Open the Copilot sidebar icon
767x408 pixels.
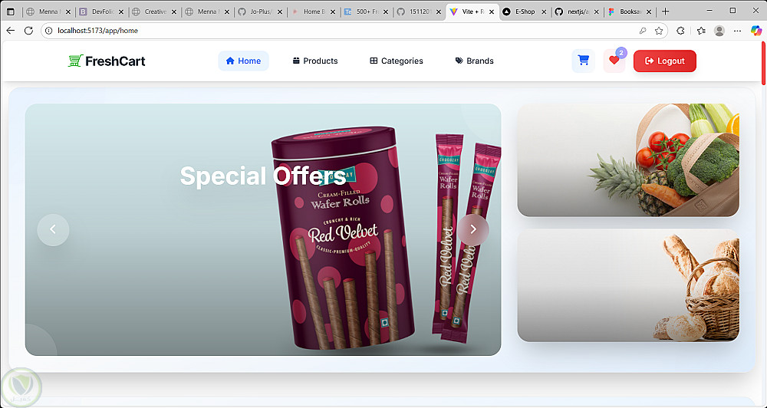tap(756, 31)
